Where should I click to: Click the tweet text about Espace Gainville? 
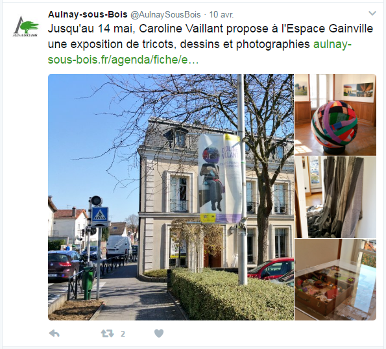point(210,36)
